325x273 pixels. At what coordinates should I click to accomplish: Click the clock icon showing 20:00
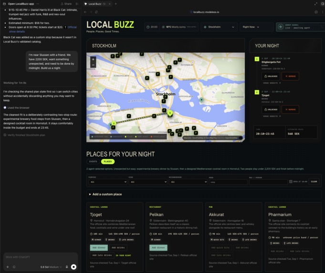click(148, 27)
